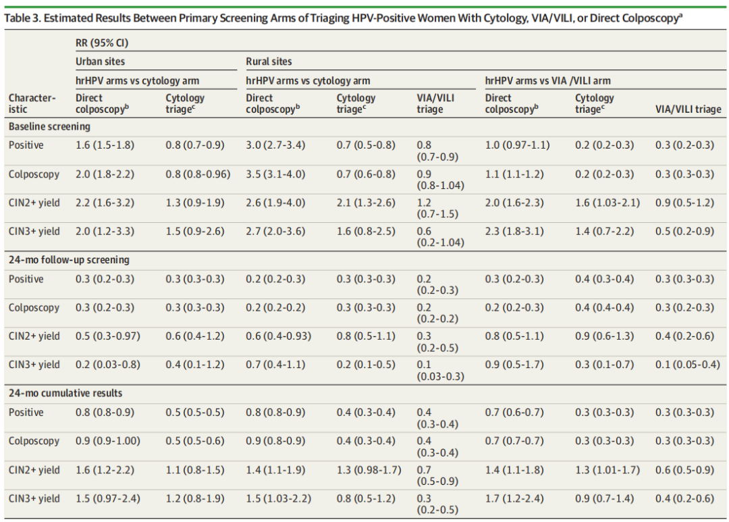Image resolution: width=729 pixels, height=522 pixels.
Task: Click the value 1.6 (0.8-2.5)
Action: click(x=366, y=232)
